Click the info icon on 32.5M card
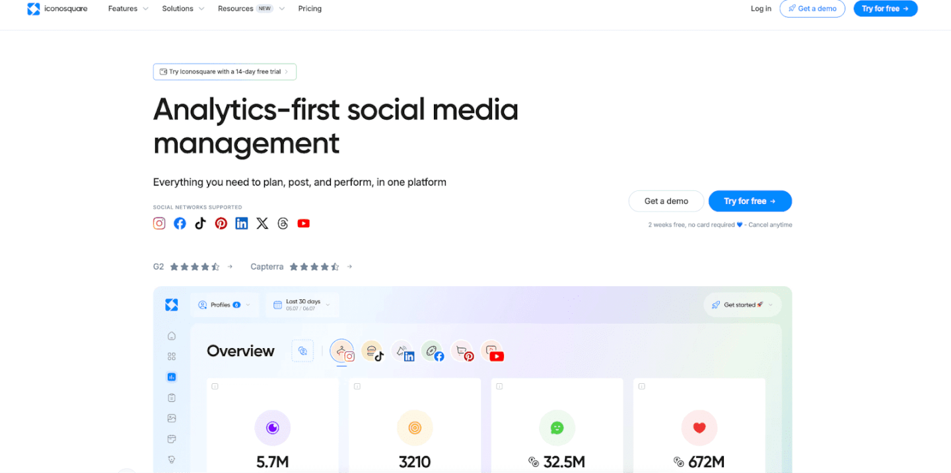This screenshot has width=951, height=473. pyautogui.click(x=499, y=386)
